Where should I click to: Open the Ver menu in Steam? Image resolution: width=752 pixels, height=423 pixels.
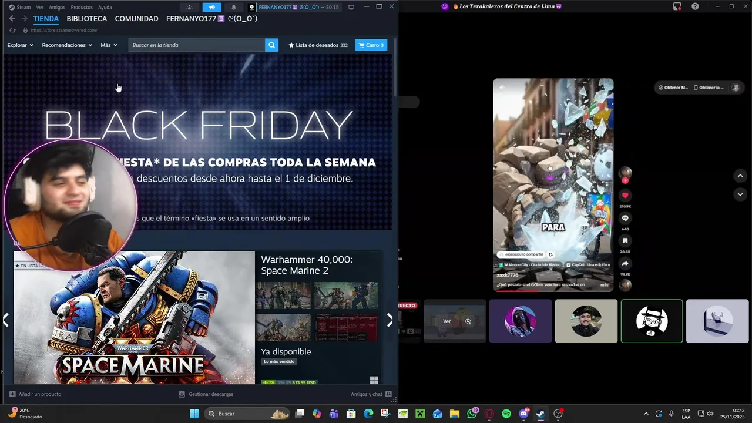[40, 7]
